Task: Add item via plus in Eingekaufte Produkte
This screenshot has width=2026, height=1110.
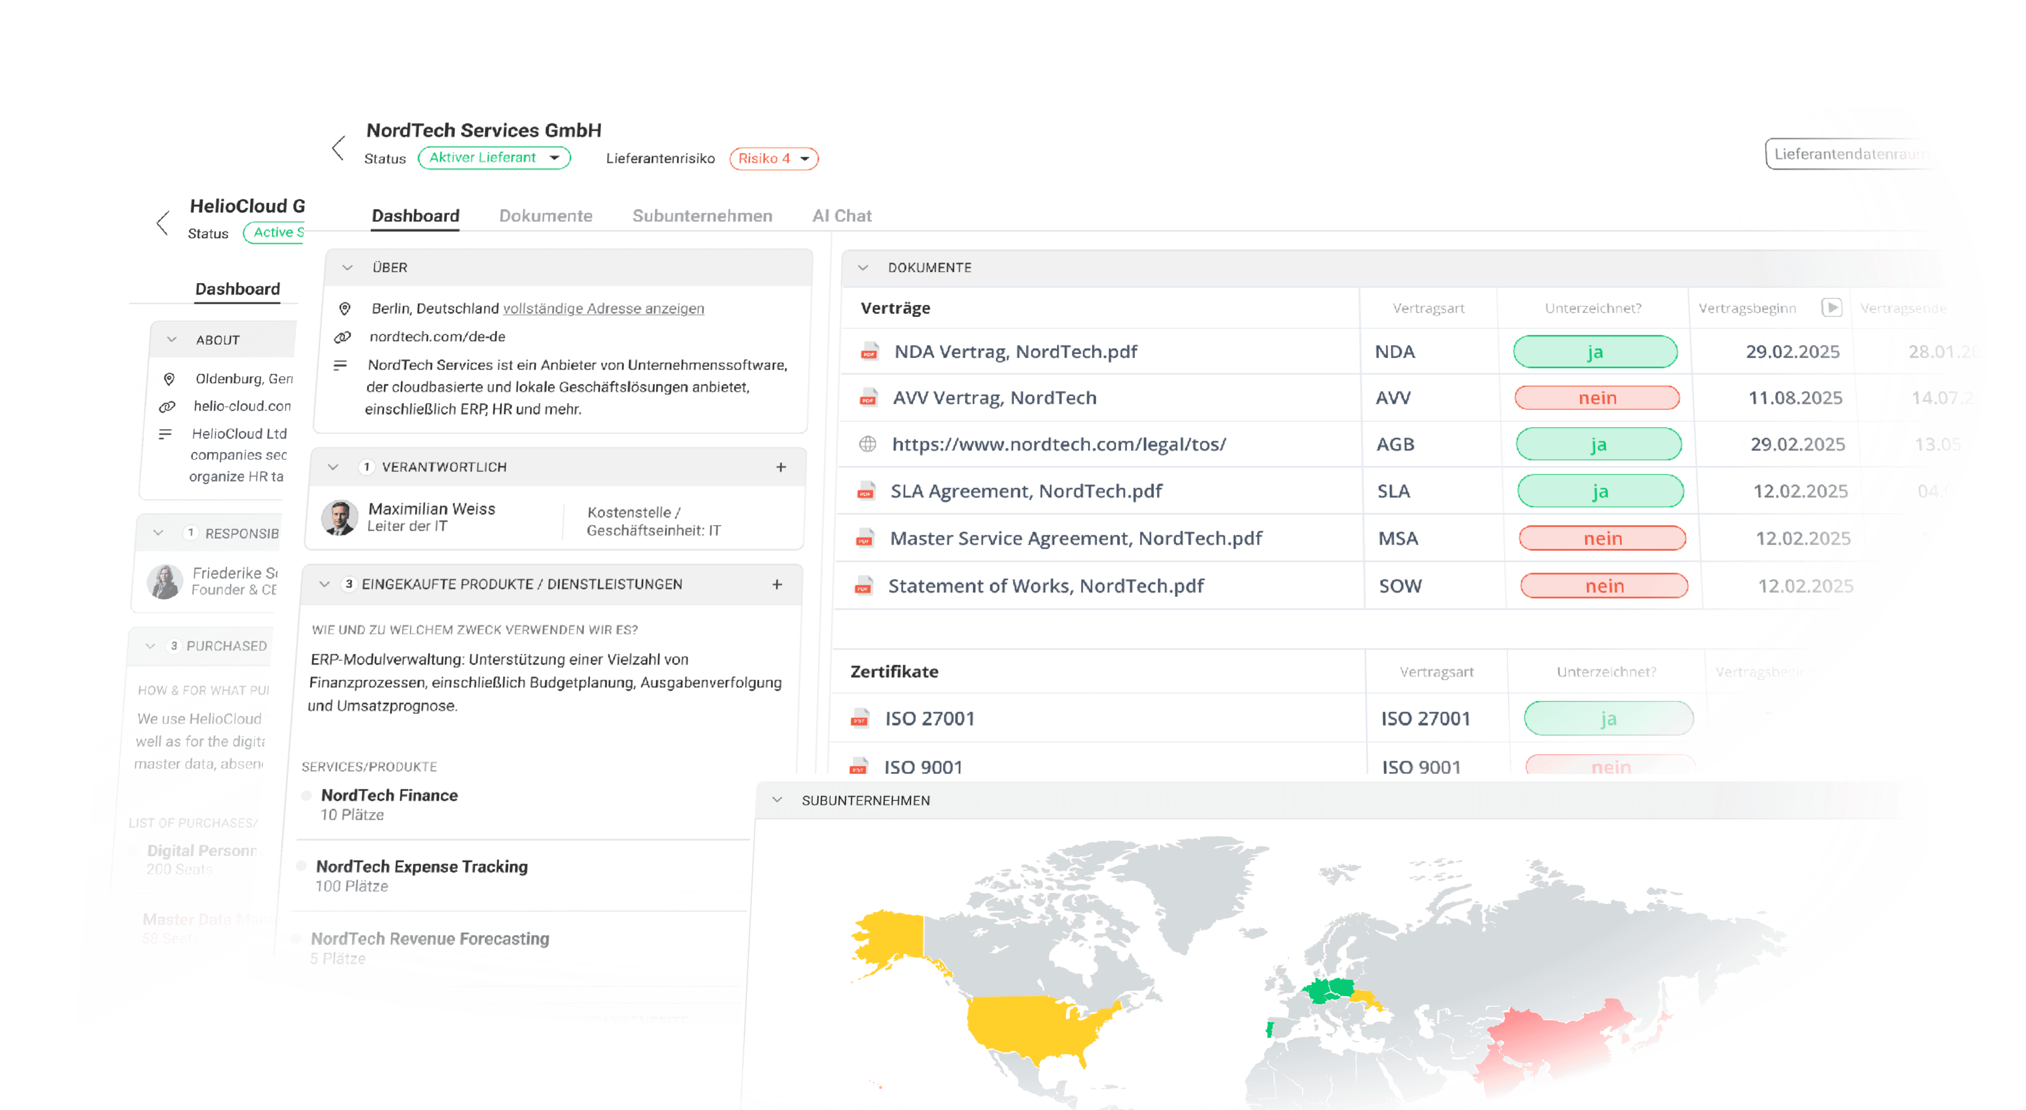Action: point(777,584)
